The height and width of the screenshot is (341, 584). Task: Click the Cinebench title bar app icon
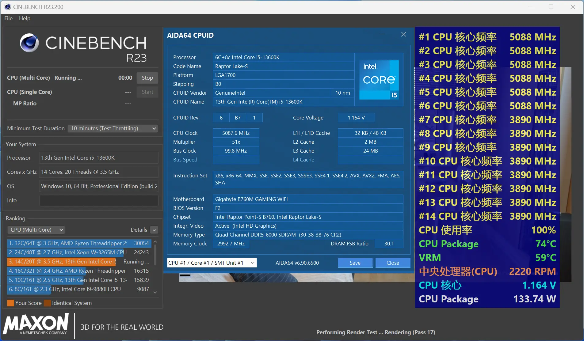[8, 7]
